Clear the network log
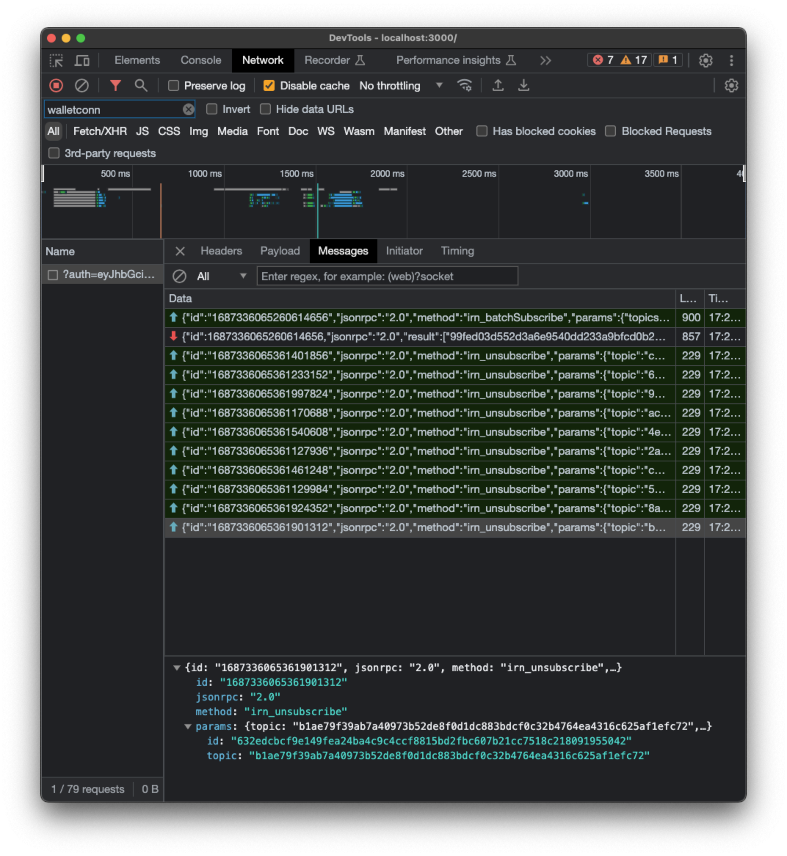787x856 pixels. tap(82, 85)
